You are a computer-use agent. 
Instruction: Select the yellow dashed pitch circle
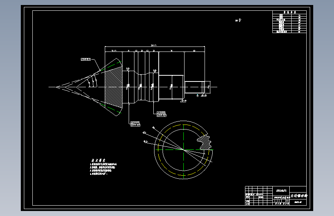(183, 150)
